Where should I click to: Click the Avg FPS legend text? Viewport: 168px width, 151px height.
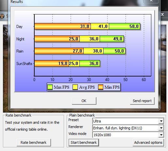[x=87, y=87]
